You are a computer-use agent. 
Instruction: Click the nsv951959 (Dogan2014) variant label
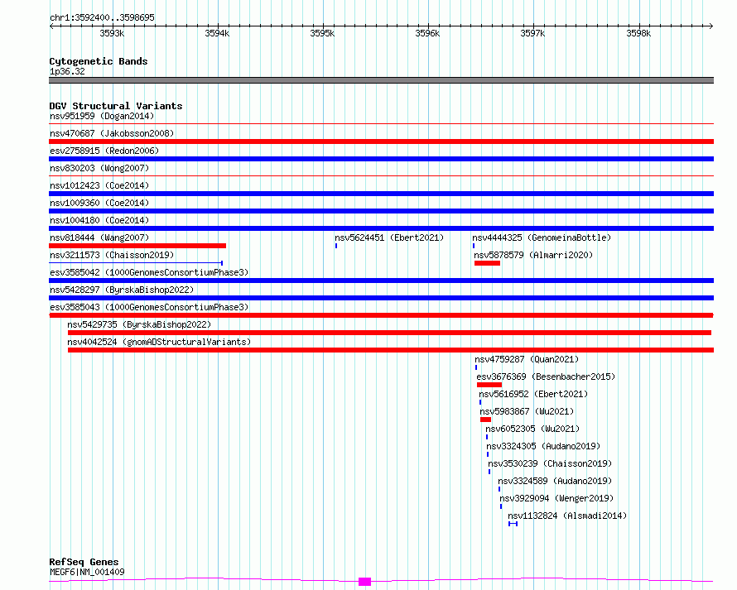click(x=102, y=116)
